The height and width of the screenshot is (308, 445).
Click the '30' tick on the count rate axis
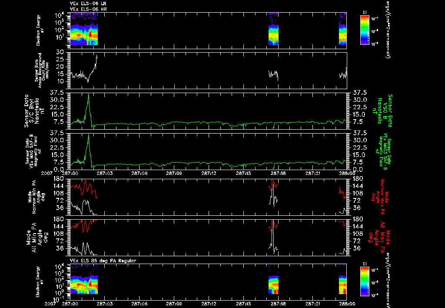(60, 52)
